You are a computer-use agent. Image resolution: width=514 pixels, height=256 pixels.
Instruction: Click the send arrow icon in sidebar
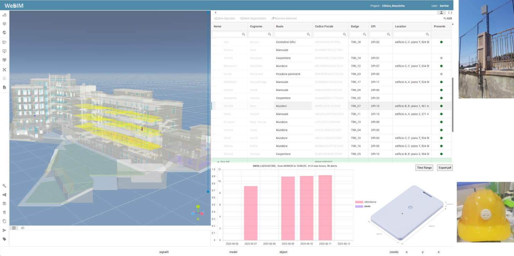pos(5,230)
